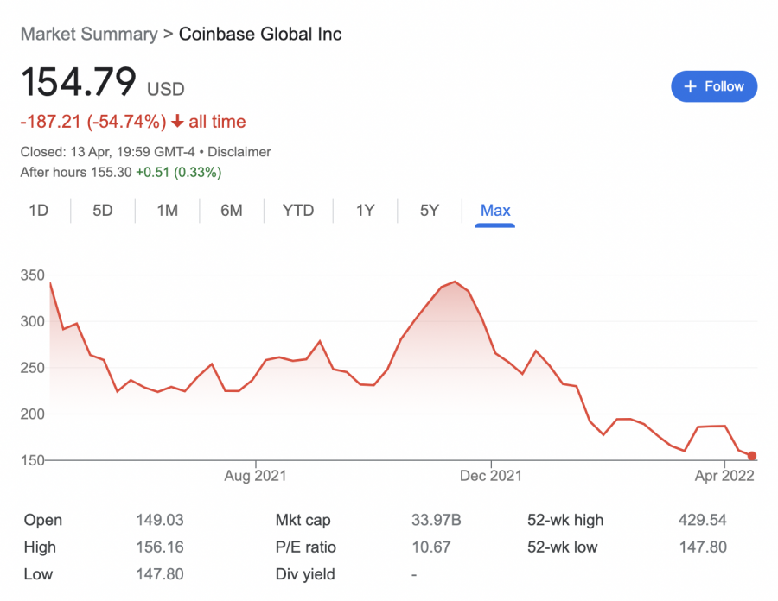The image size is (778, 601).
Task: Open the 6M time range tab
Action: pyautogui.click(x=231, y=211)
